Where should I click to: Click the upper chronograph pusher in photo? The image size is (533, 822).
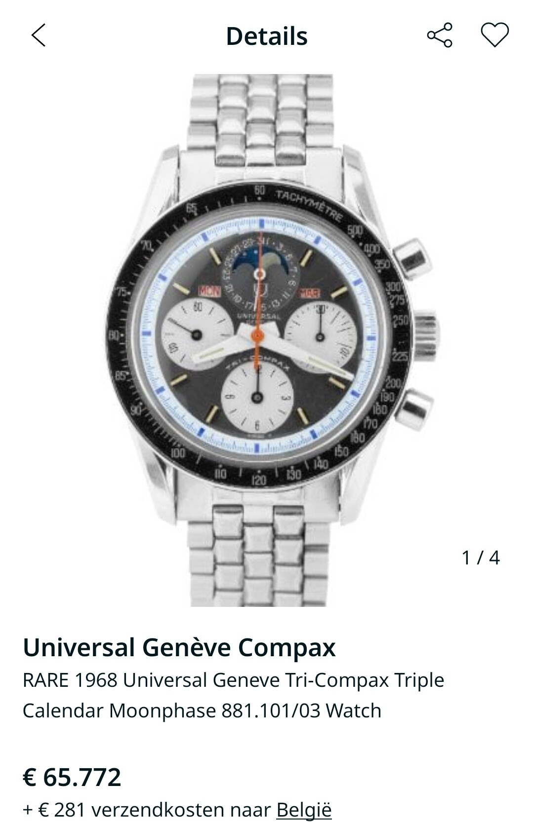(412, 259)
